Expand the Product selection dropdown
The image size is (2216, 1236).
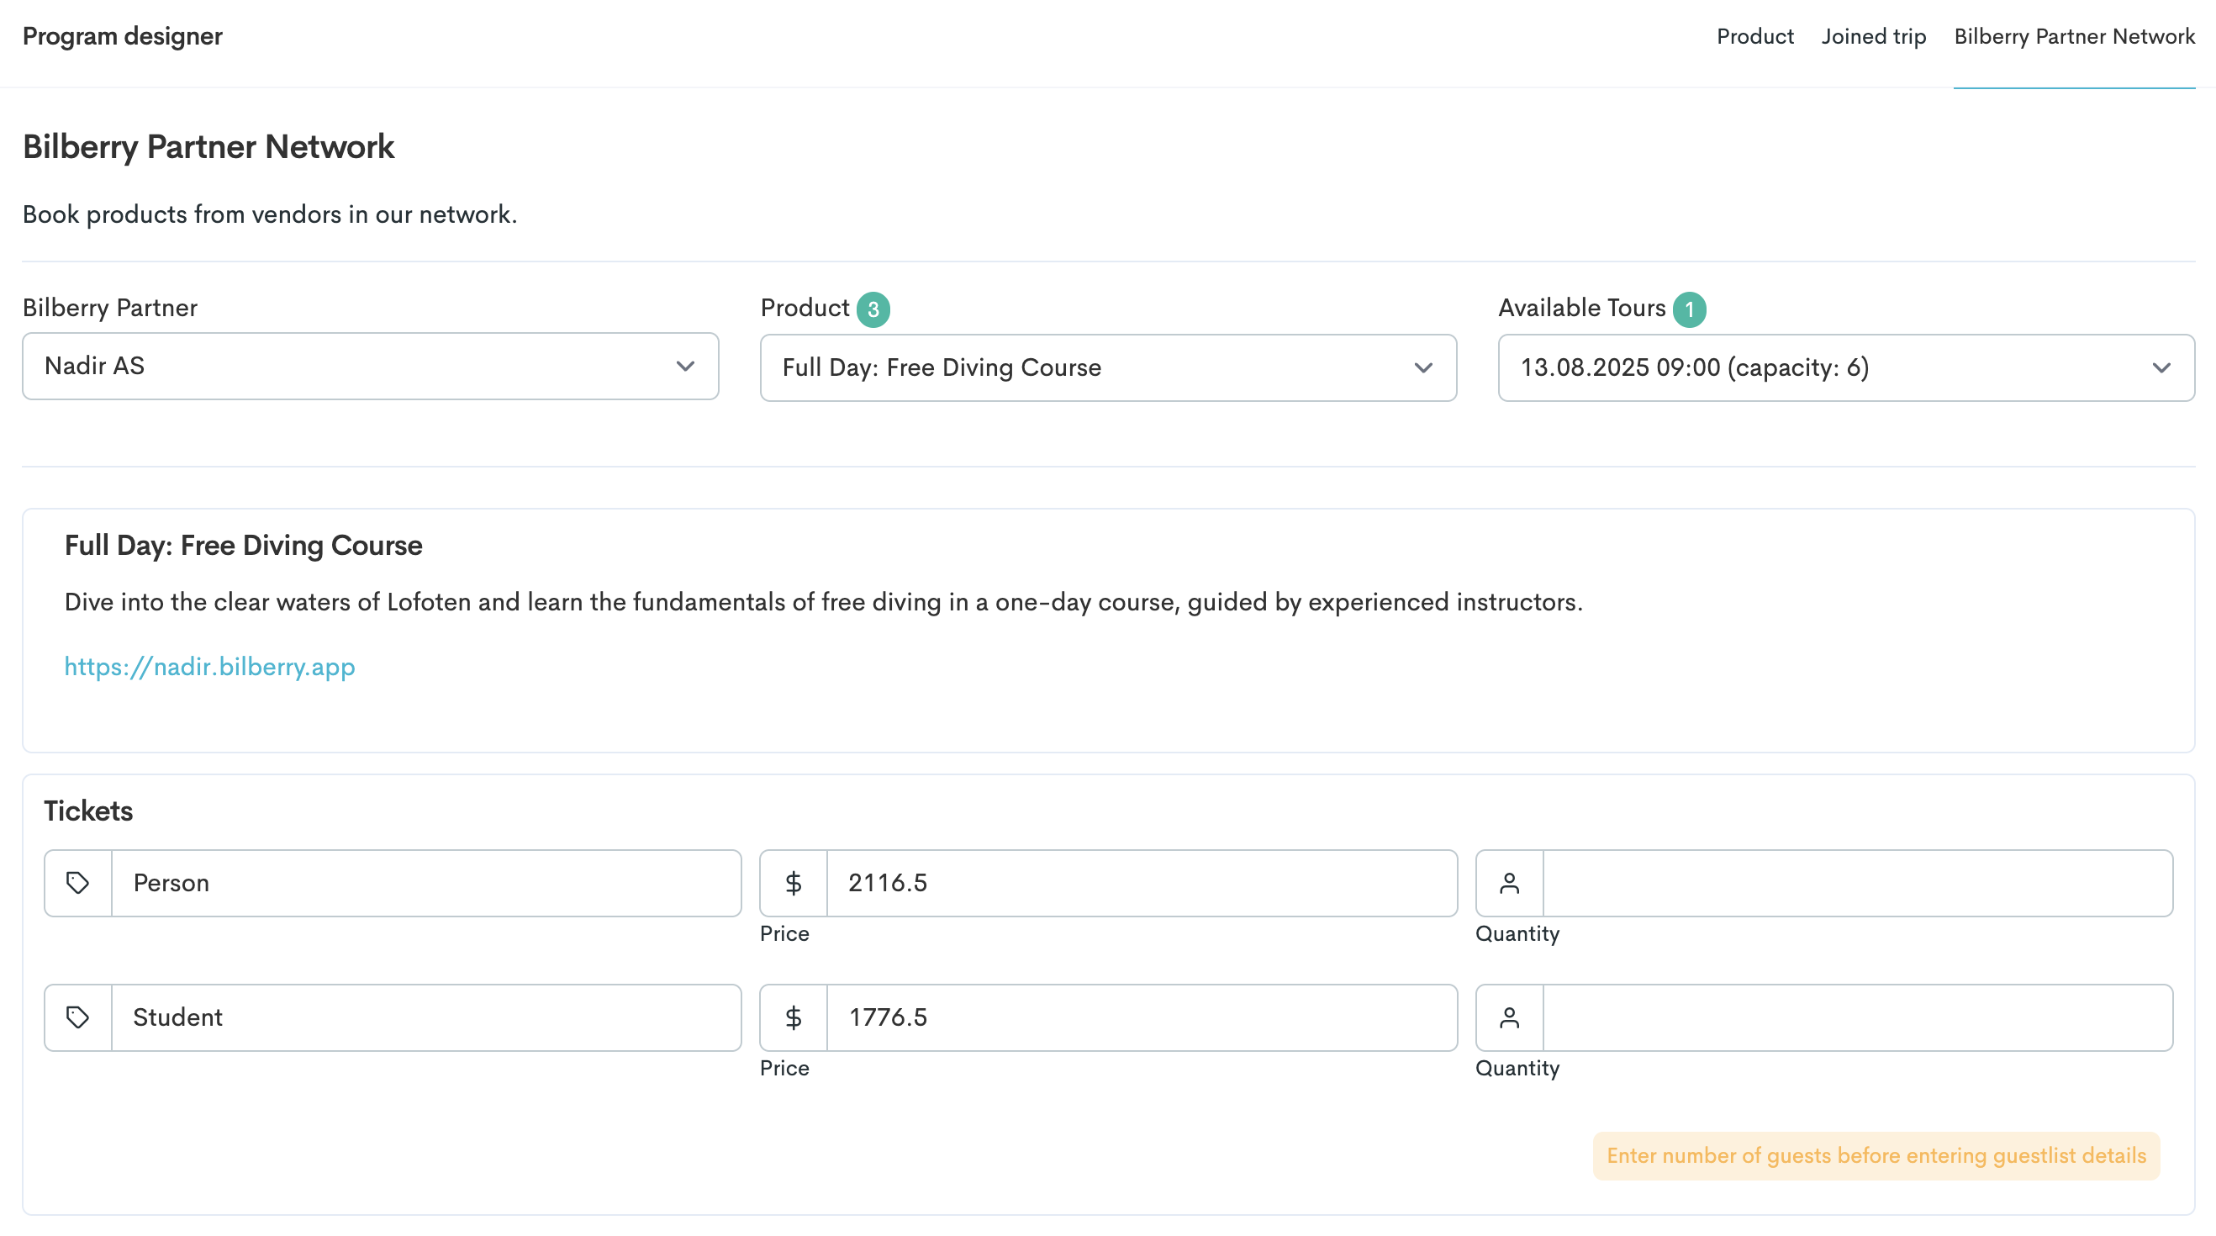click(x=1108, y=368)
